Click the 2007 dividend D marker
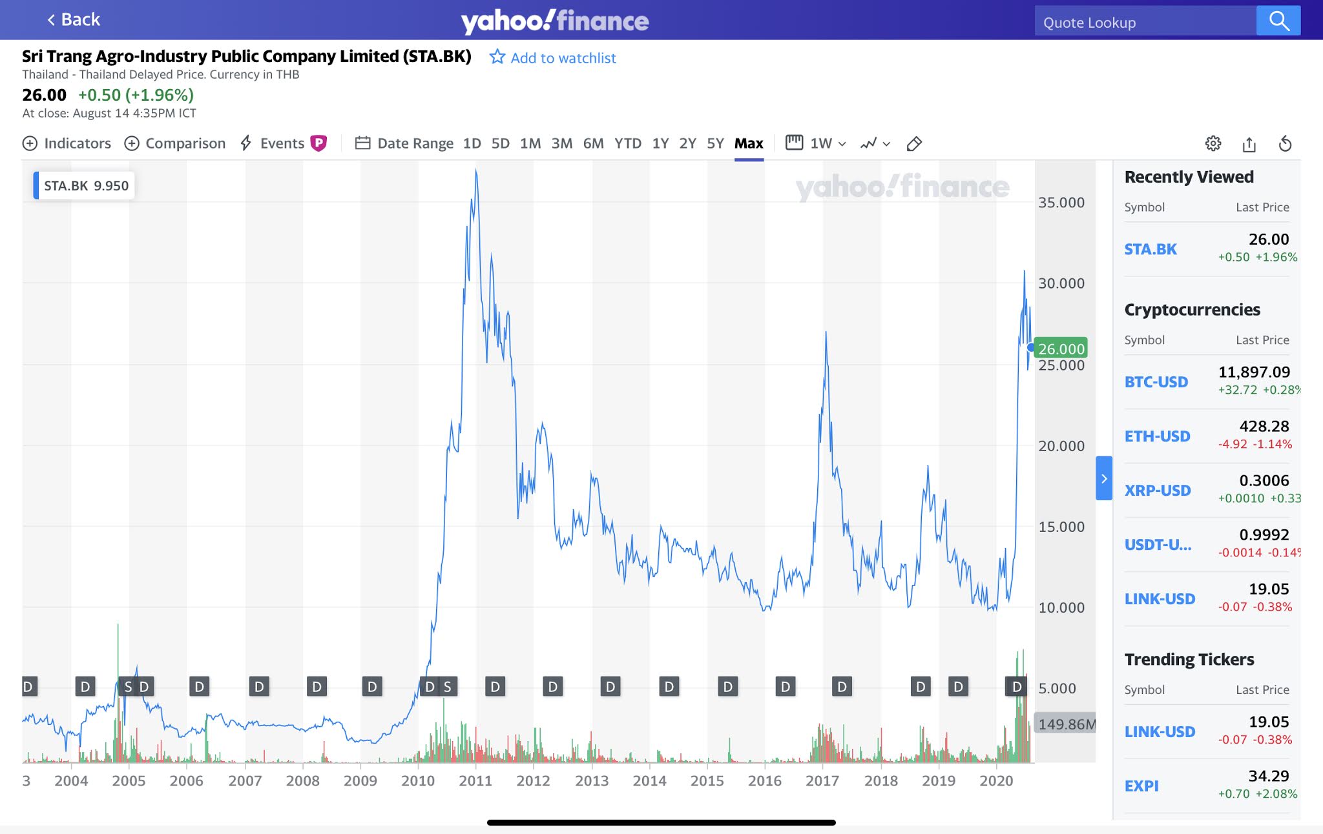 pyautogui.click(x=259, y=687)
